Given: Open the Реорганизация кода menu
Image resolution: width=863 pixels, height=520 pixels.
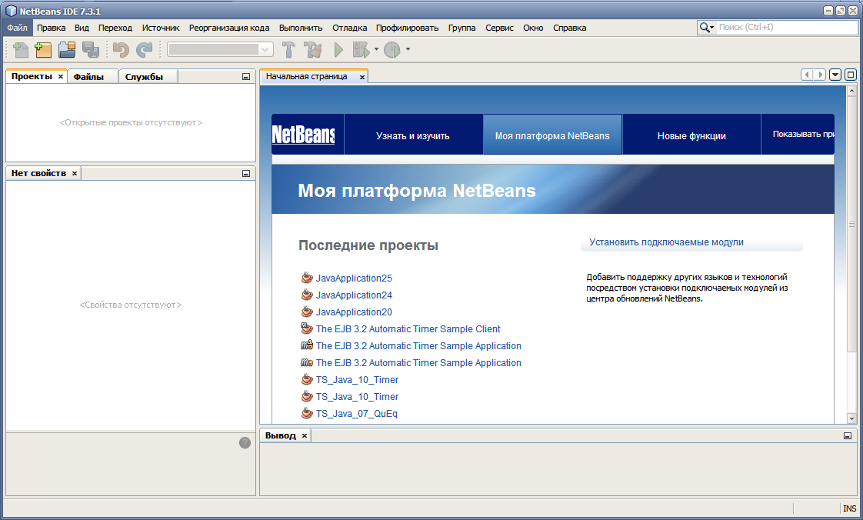Looking at the screenshot, I should (229, 28).
